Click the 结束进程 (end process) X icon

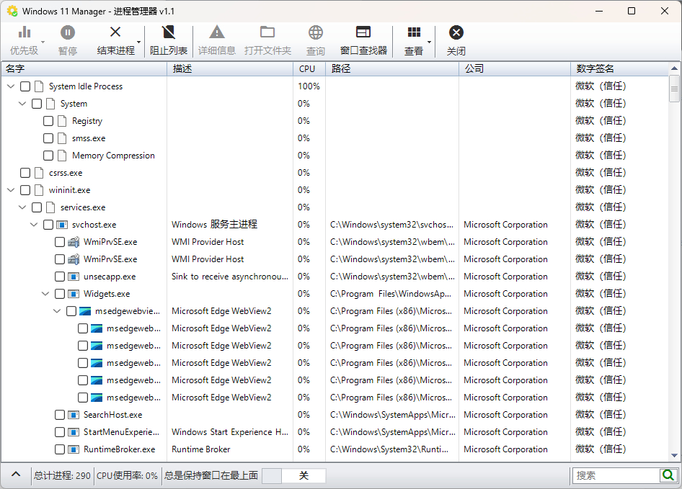[x=115, y=32]
